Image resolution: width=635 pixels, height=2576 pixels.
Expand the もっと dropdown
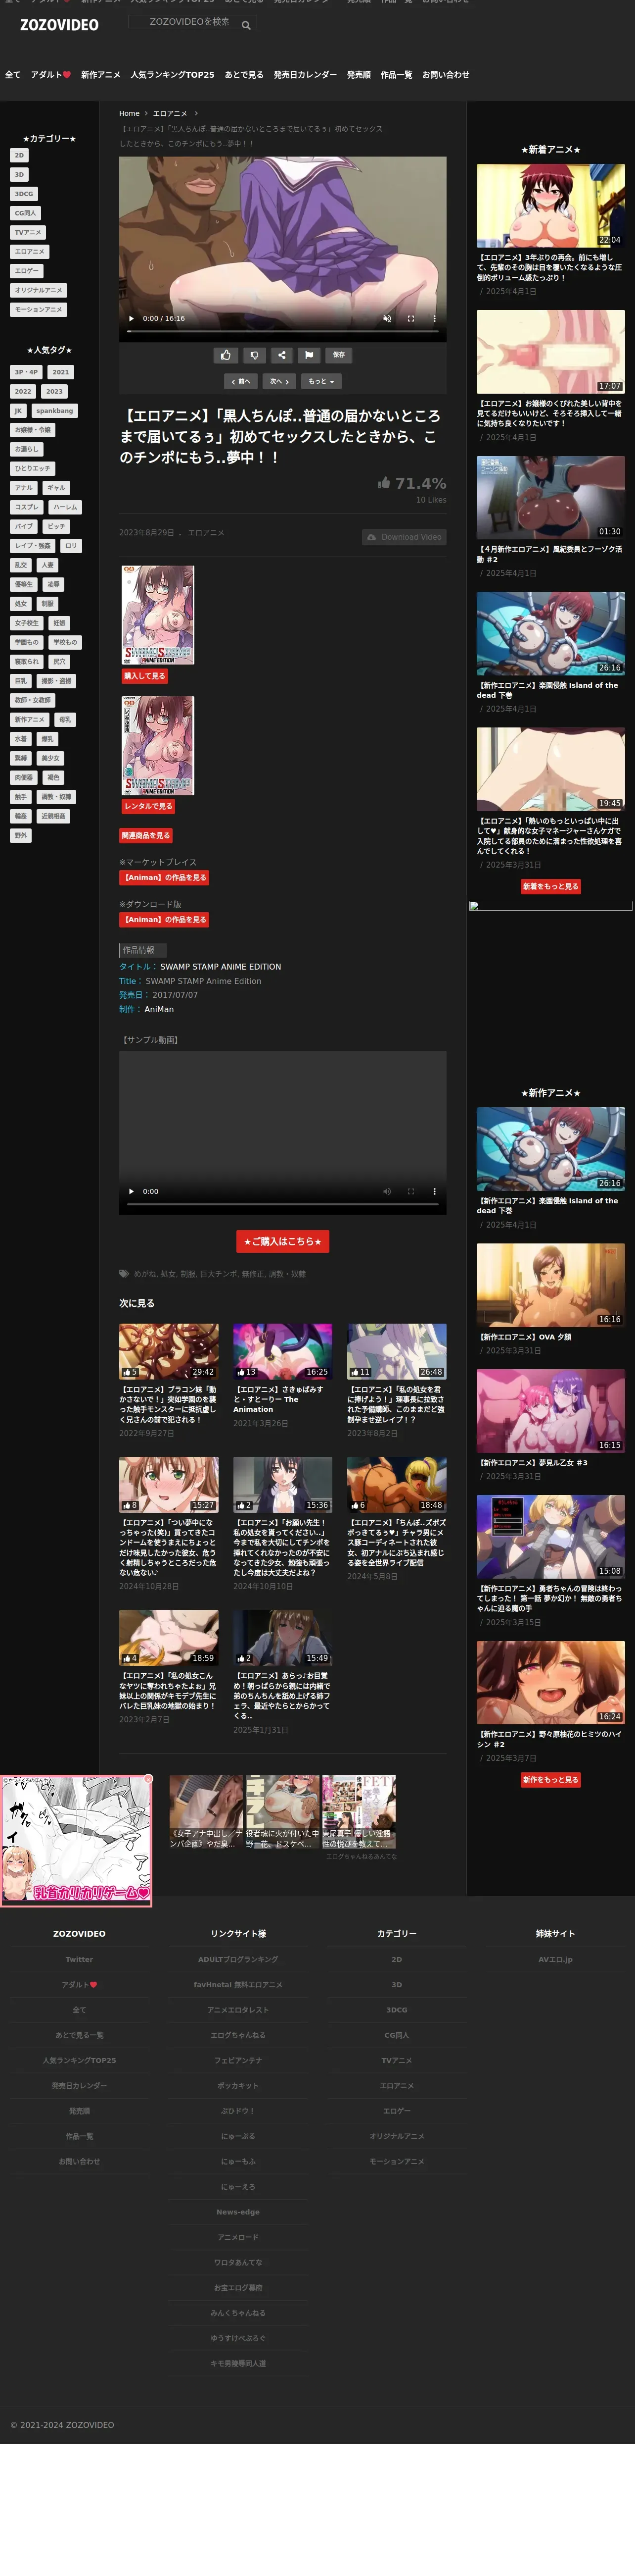click(x=320, y=381)
